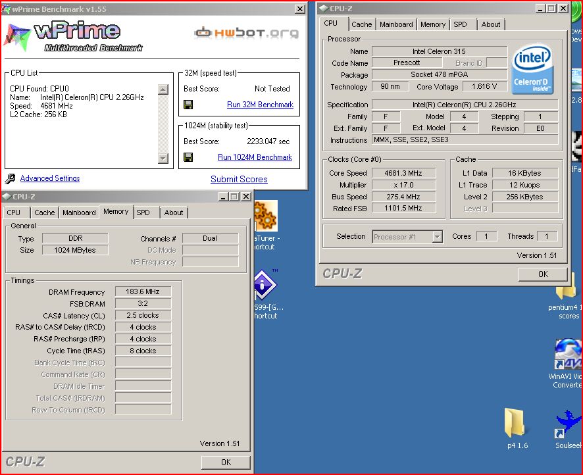This screenshot has height=475, width=583.
Task: Click the Cycle Time value 8 clocks
Action: tap(143, 351)
